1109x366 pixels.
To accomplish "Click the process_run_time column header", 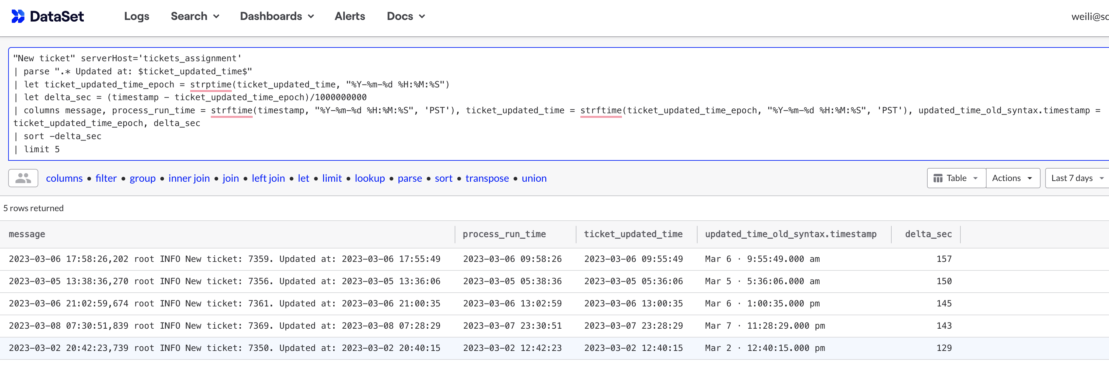I will [x=504, y=234].
